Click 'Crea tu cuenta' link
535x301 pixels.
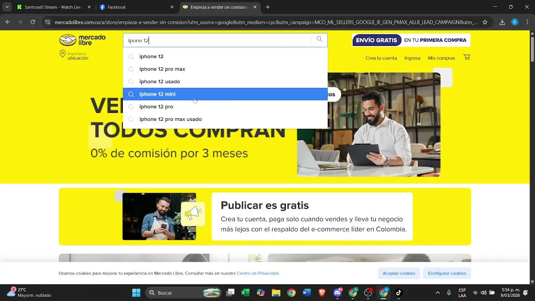click(x=381, y=58)
